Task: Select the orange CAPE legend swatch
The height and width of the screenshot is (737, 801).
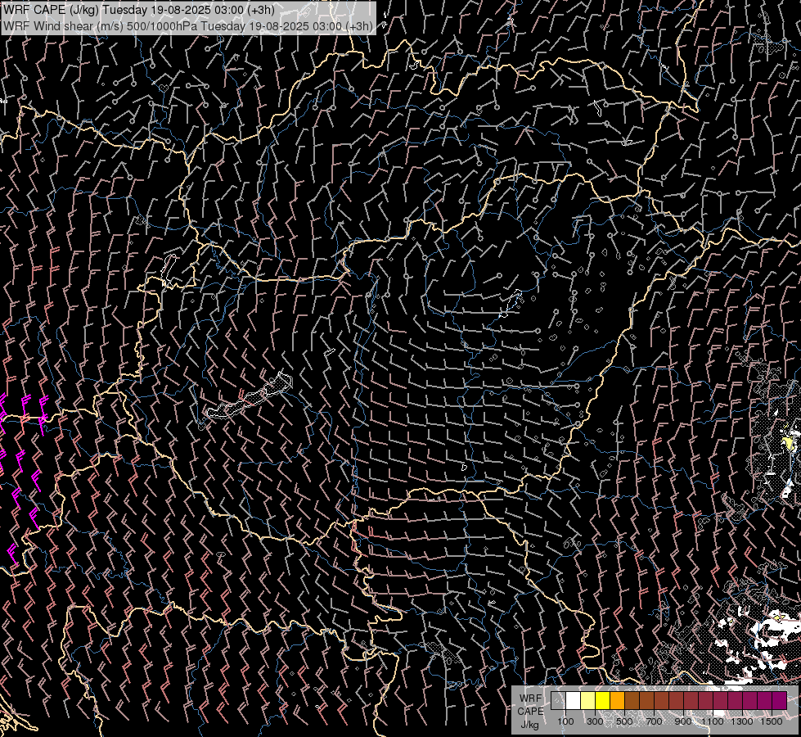Action: [617, 700]
